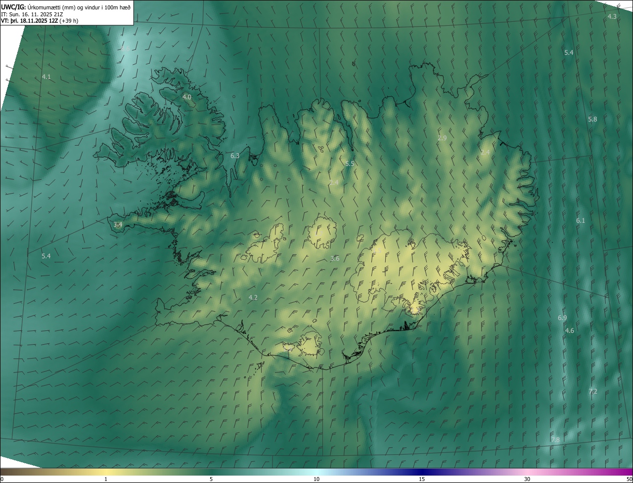Click the 3.4 value on Snæfellsnes peninsula
The image size is (633, 483).
pos(118,225)
